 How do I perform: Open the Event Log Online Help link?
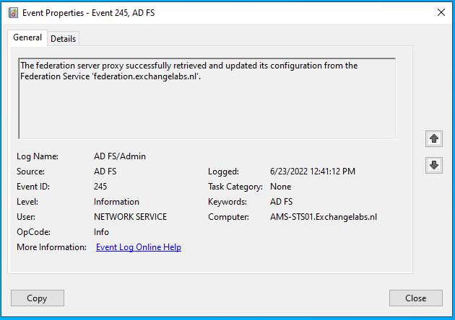point(139,247)
